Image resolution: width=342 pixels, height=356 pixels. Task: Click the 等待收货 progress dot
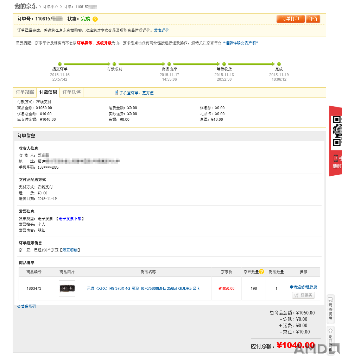224,64
